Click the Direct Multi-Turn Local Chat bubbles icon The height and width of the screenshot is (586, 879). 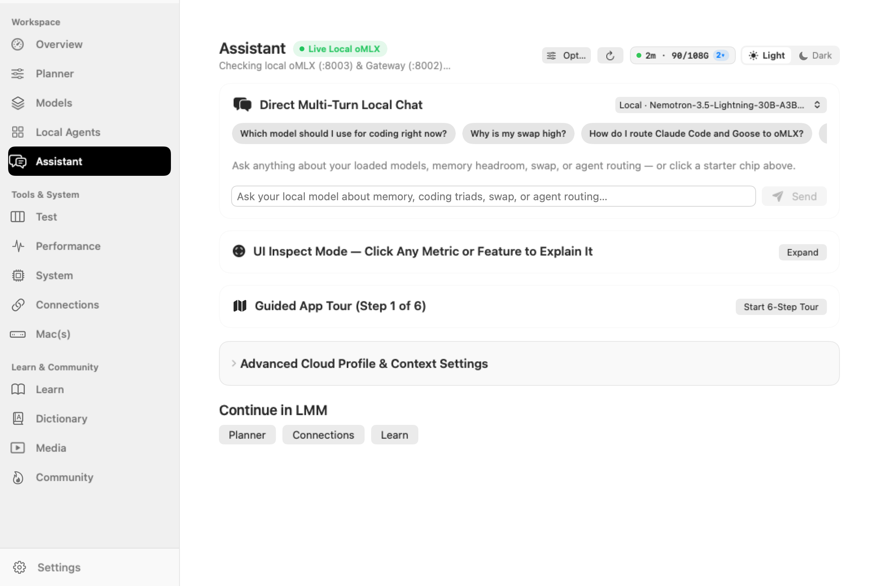[243, 105]
